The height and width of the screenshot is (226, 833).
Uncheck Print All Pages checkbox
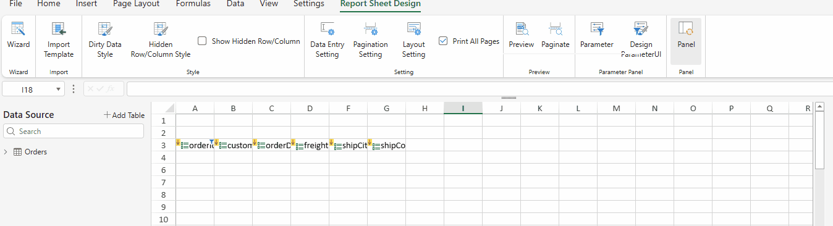(443, 41)
